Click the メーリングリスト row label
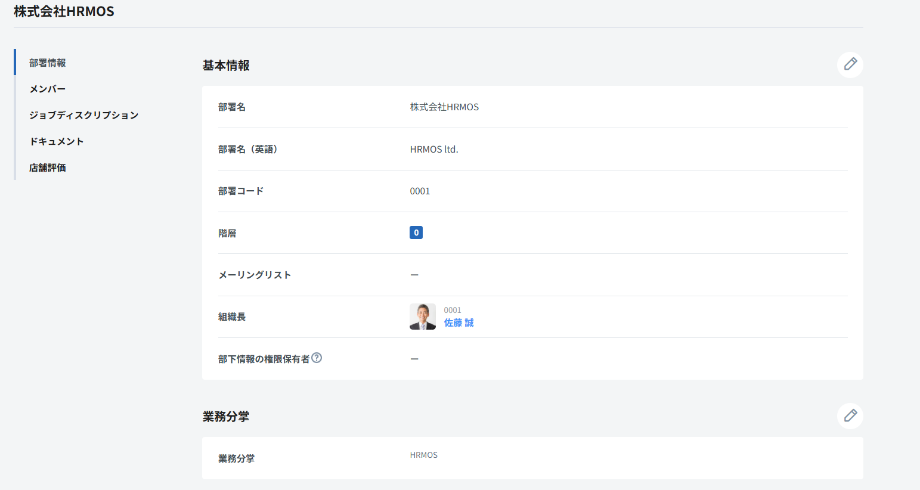 click(255, 275)
